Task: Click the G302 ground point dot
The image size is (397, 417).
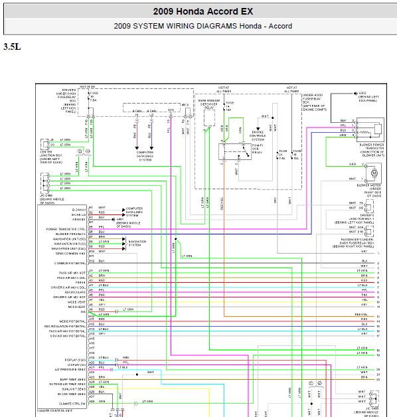Action: tap(356, 94)
